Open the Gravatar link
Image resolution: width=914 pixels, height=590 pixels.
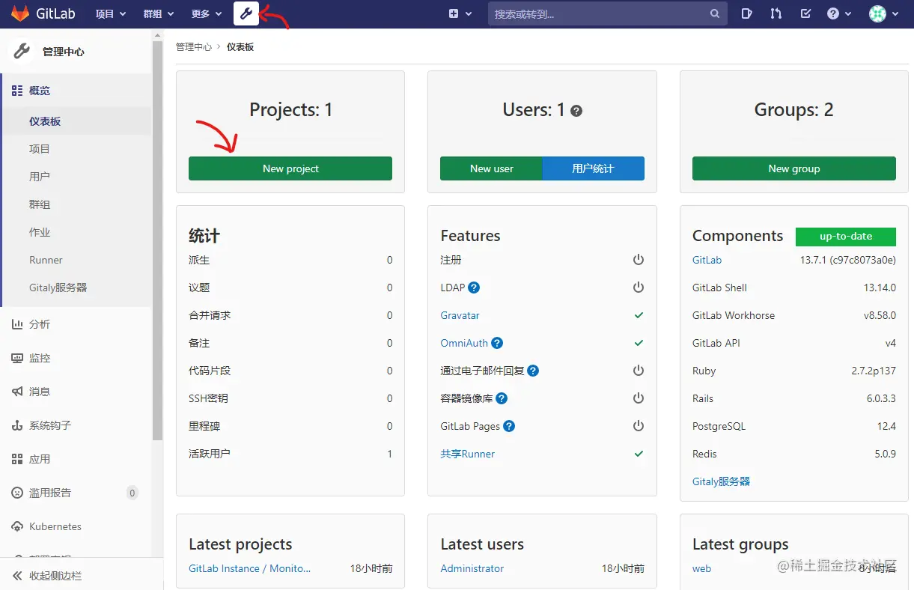point(460,315)
